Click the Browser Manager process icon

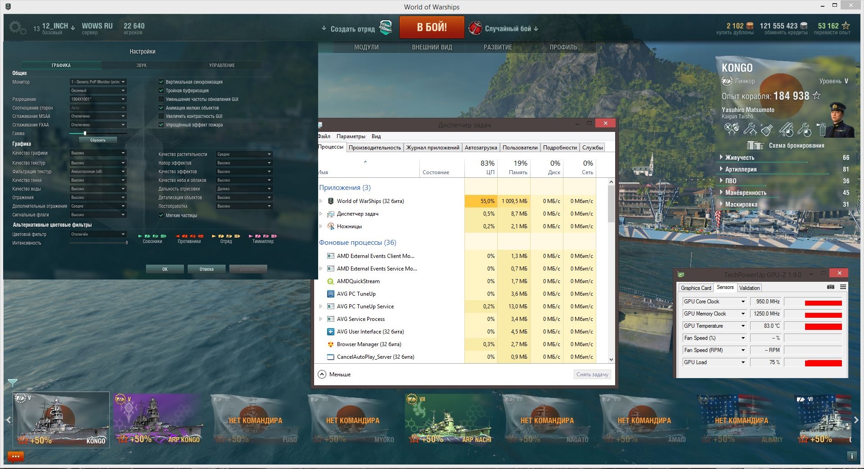pos(331,344)
